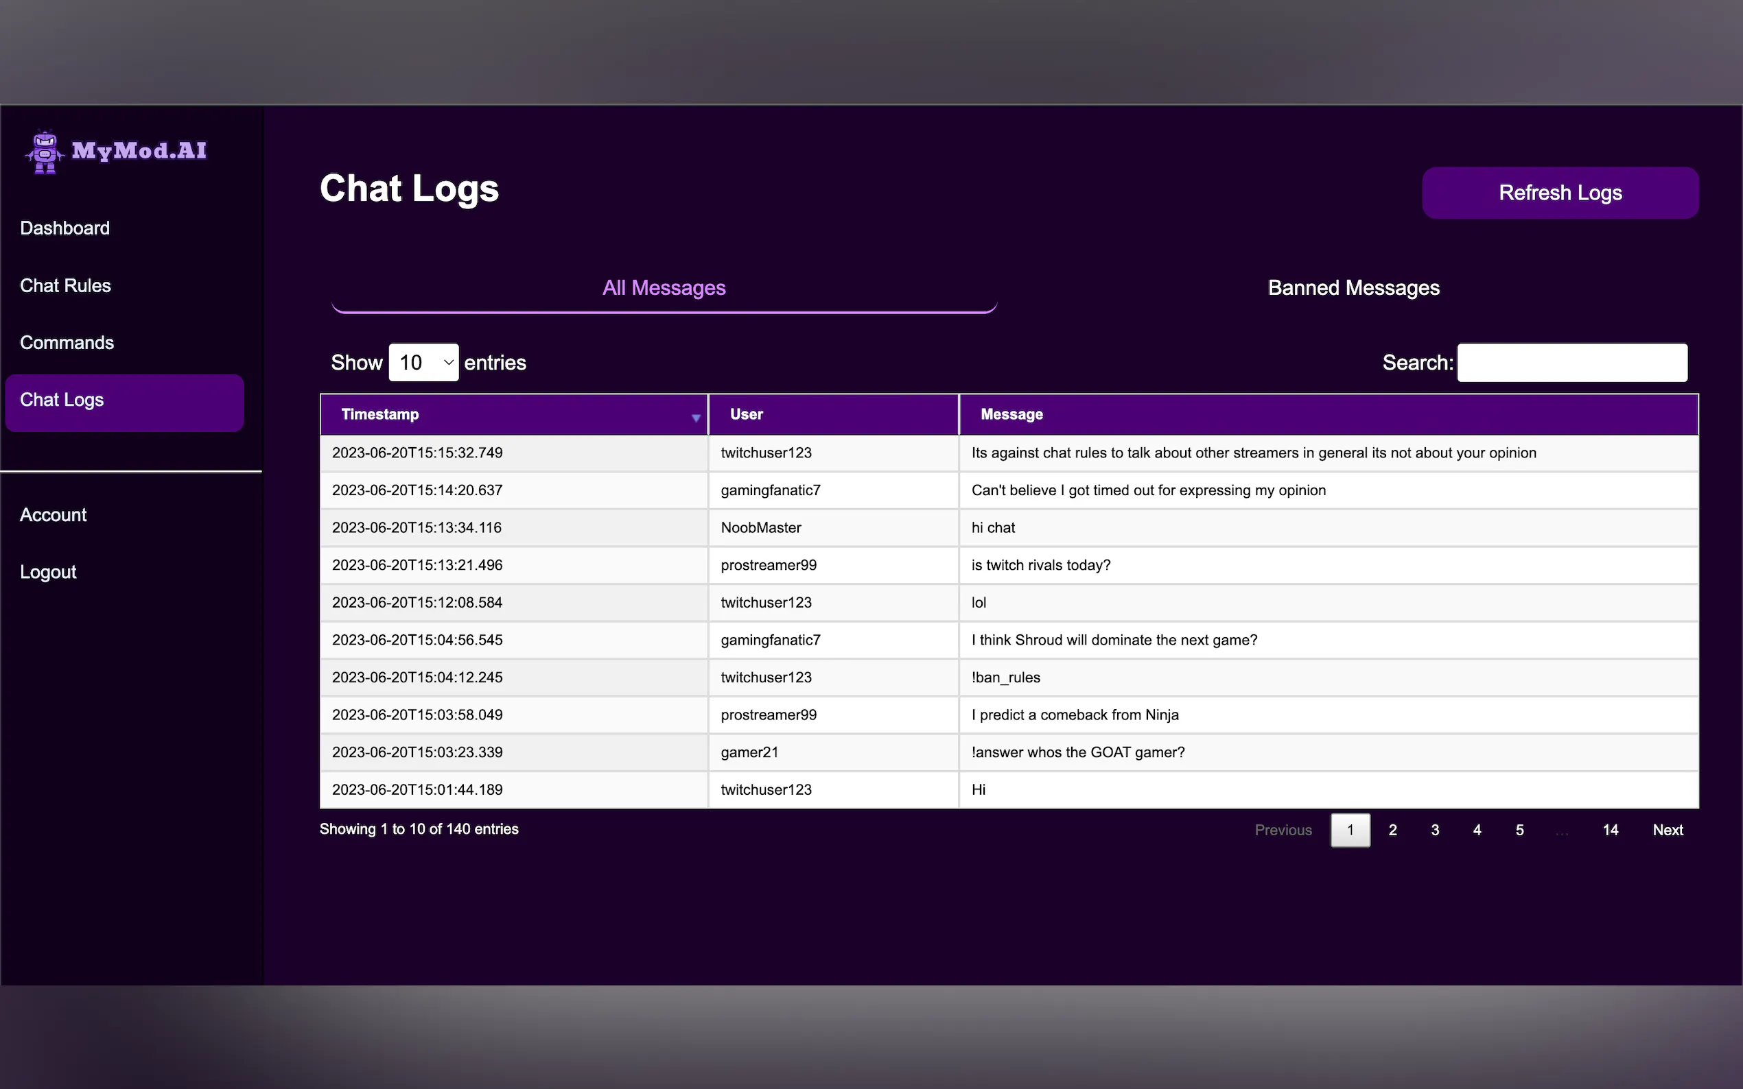This screenshot has width=1743, height=1089.
Task: Open the Show entries dropdown
Action: click(423, 362)
